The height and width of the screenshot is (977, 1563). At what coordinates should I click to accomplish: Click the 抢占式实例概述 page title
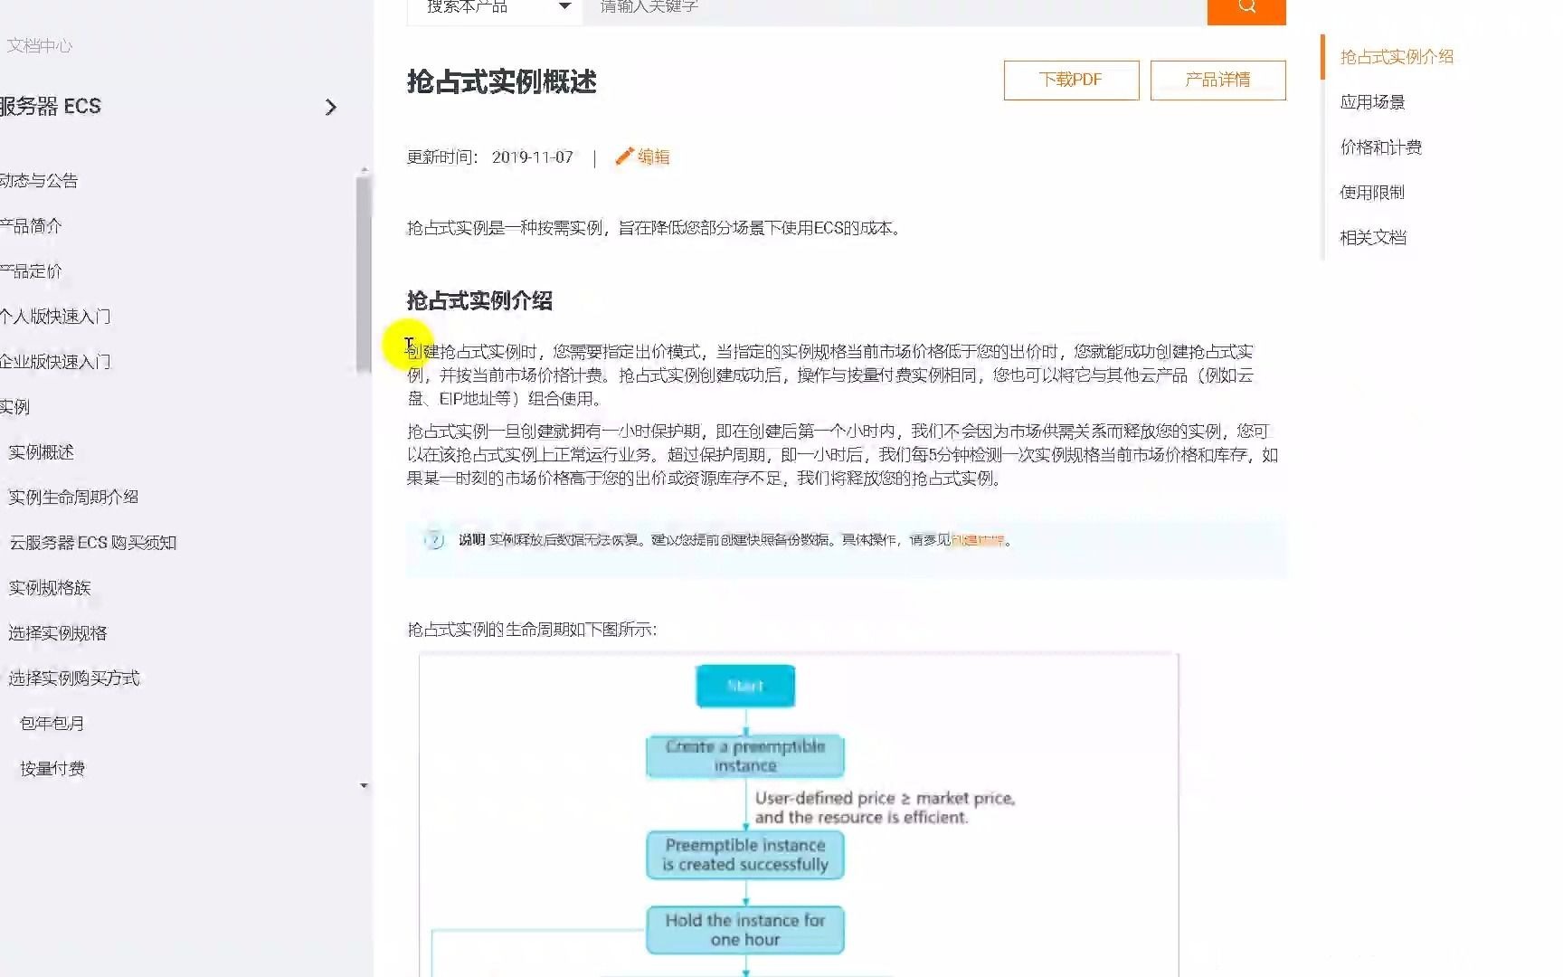pyautogui.click(x=501, y=81)
